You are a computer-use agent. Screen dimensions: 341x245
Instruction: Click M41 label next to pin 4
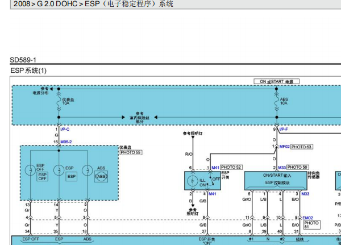click(x=213, y=194)
